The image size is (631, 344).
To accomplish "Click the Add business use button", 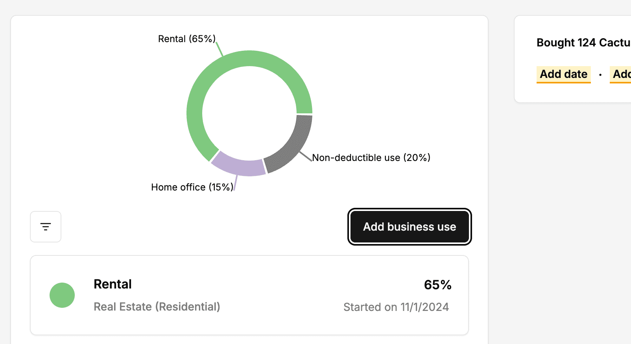I will [410, 227].
